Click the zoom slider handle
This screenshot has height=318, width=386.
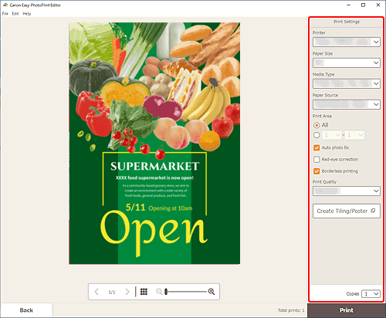(x=166, y=292)
